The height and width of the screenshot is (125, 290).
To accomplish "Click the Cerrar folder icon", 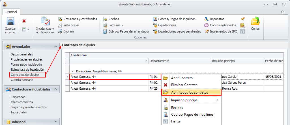I will [x=255, y=21].
